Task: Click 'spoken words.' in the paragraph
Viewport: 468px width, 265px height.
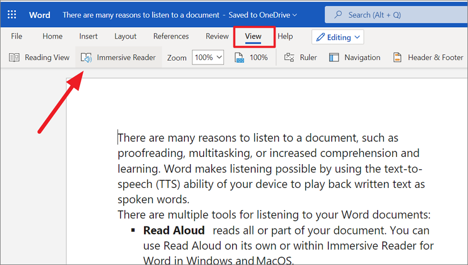Action: pos(153,199)
